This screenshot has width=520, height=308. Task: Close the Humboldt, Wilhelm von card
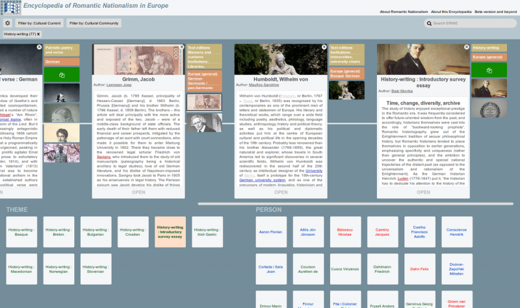point(324,47)
